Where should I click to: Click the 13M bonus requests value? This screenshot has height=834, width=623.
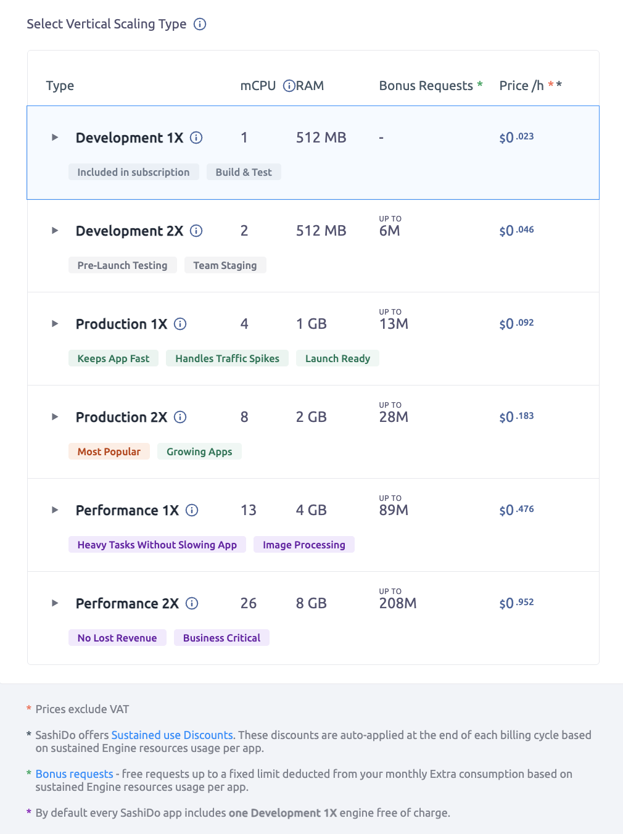pyautogui.click(x=394, y=324)
